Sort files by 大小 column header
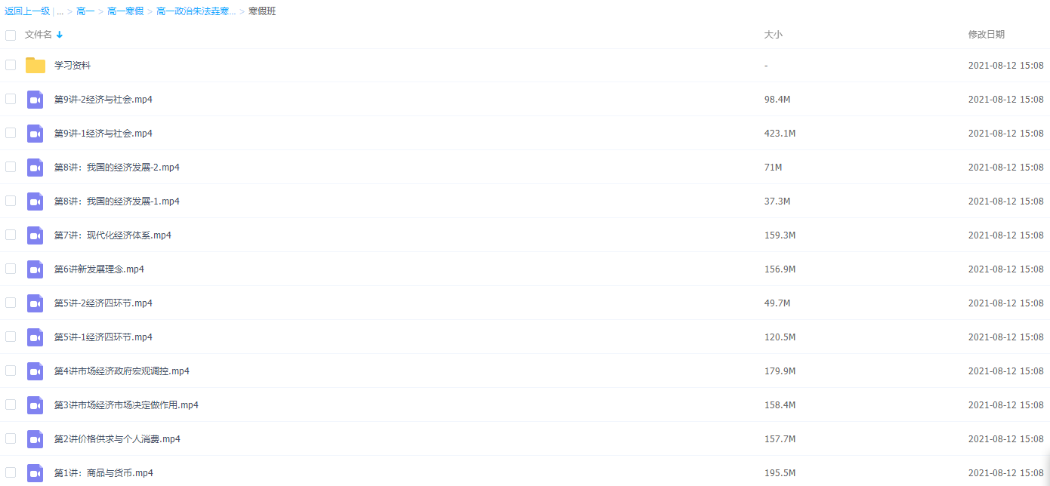This screenshot has width=1050, height=486. (x=773, y=35)
